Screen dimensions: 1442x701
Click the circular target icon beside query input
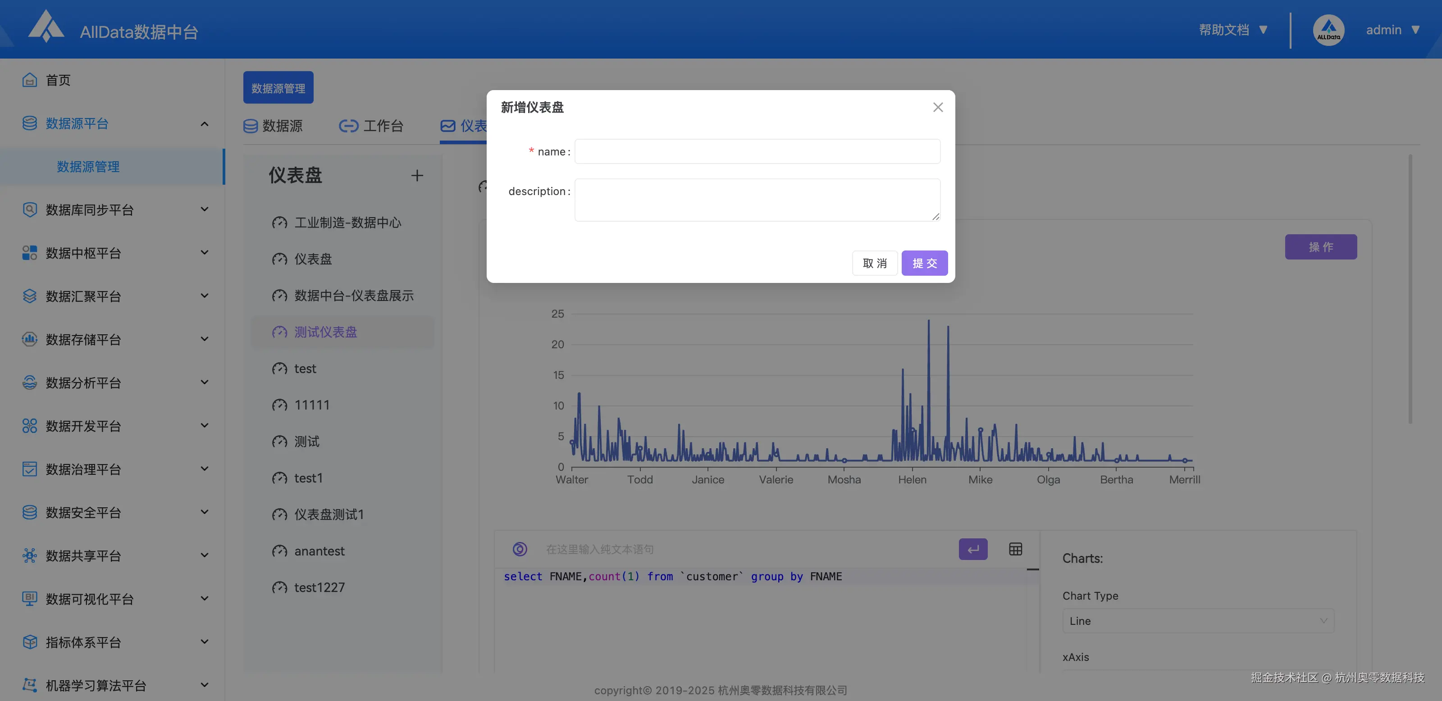tap(520, 549)
